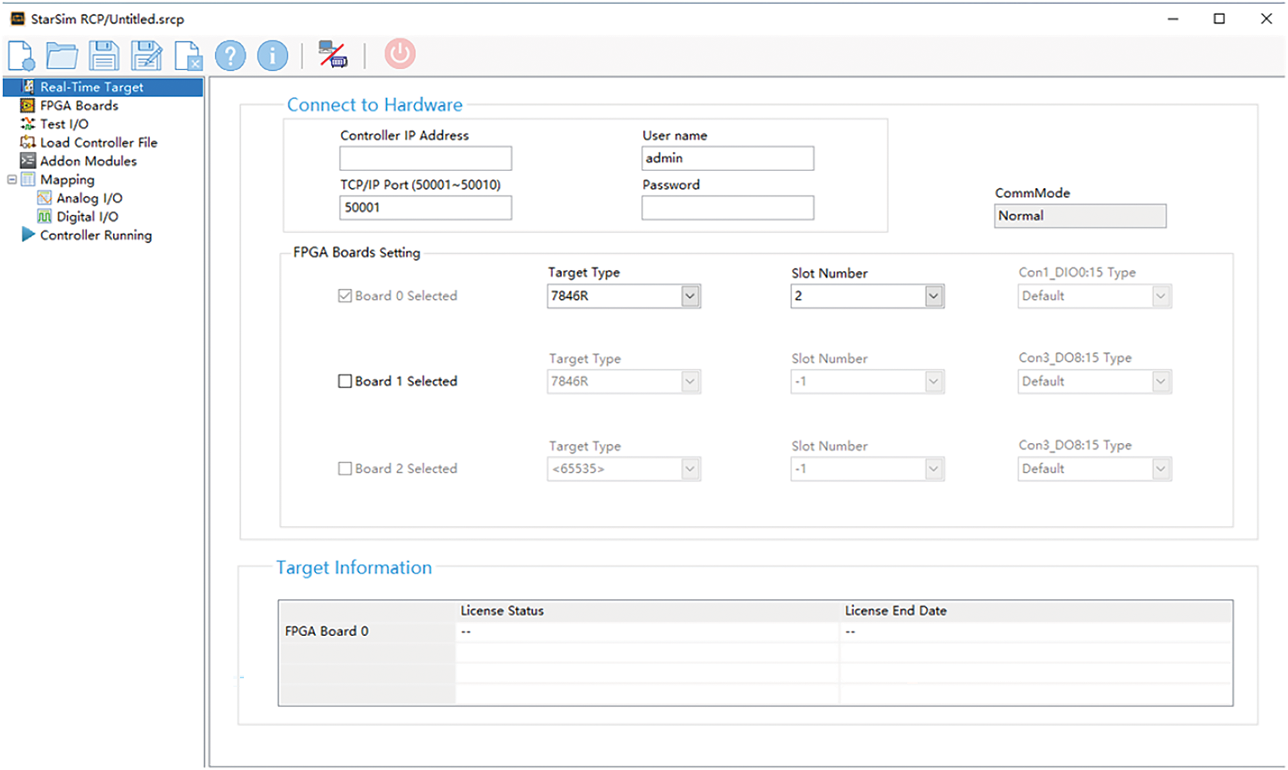Check the Board 2 Selected checkbox
1288x770 pixels.
click(x=345, y=468)
